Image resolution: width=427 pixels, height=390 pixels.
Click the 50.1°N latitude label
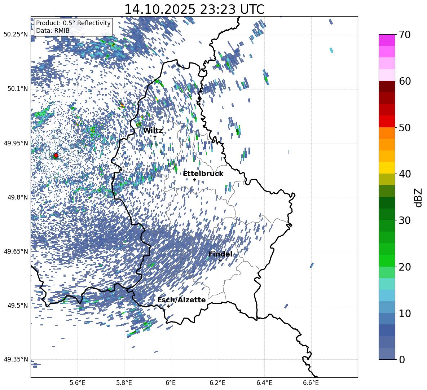pos(17,89)
